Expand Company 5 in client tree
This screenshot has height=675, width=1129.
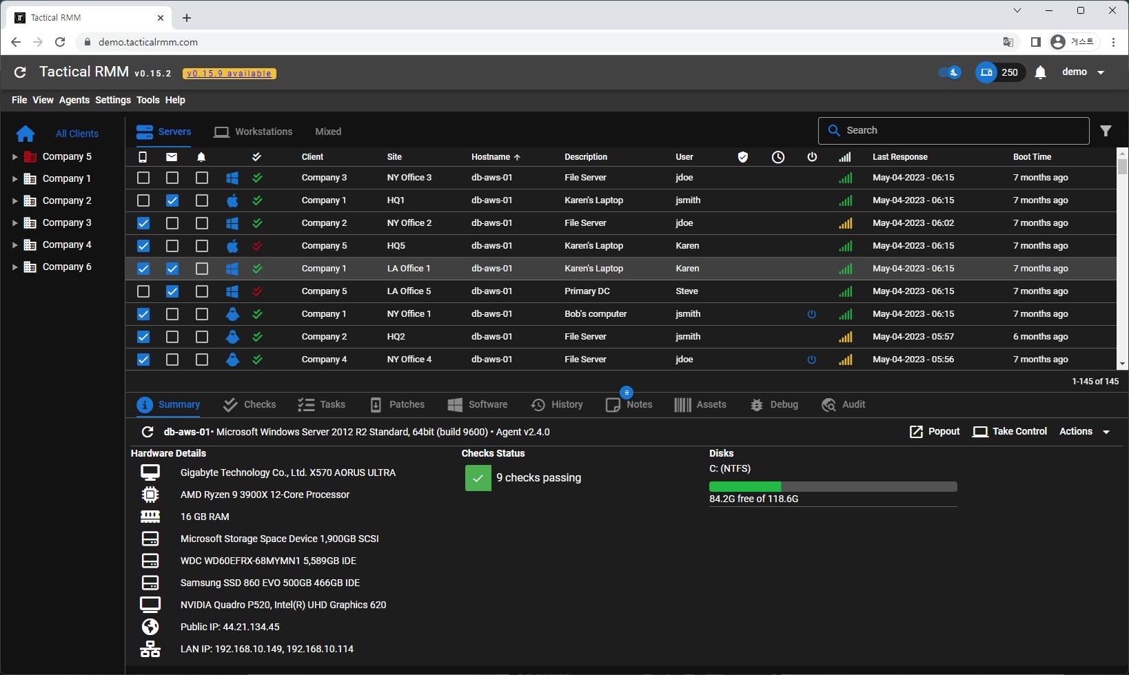coord(14,157)
